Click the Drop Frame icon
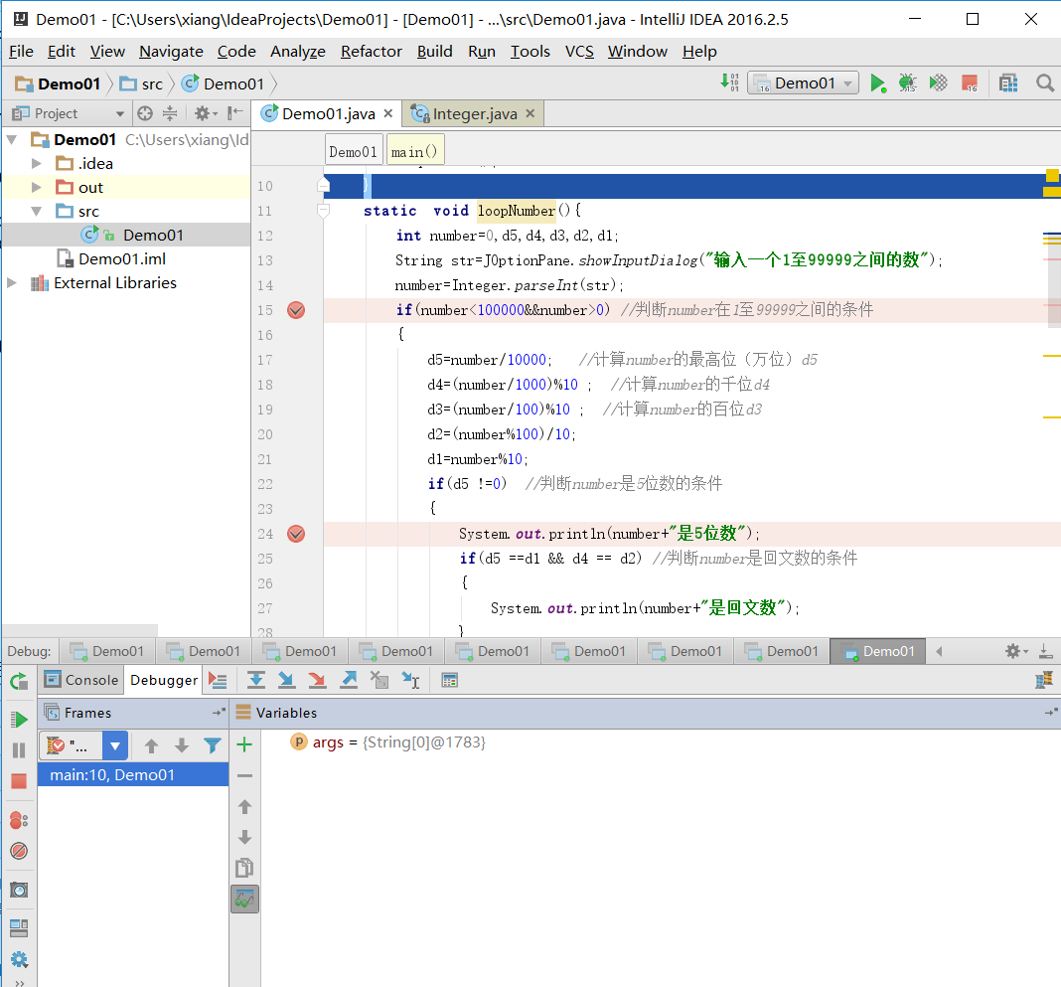1061x987 pixels. [x=379, y=680]
